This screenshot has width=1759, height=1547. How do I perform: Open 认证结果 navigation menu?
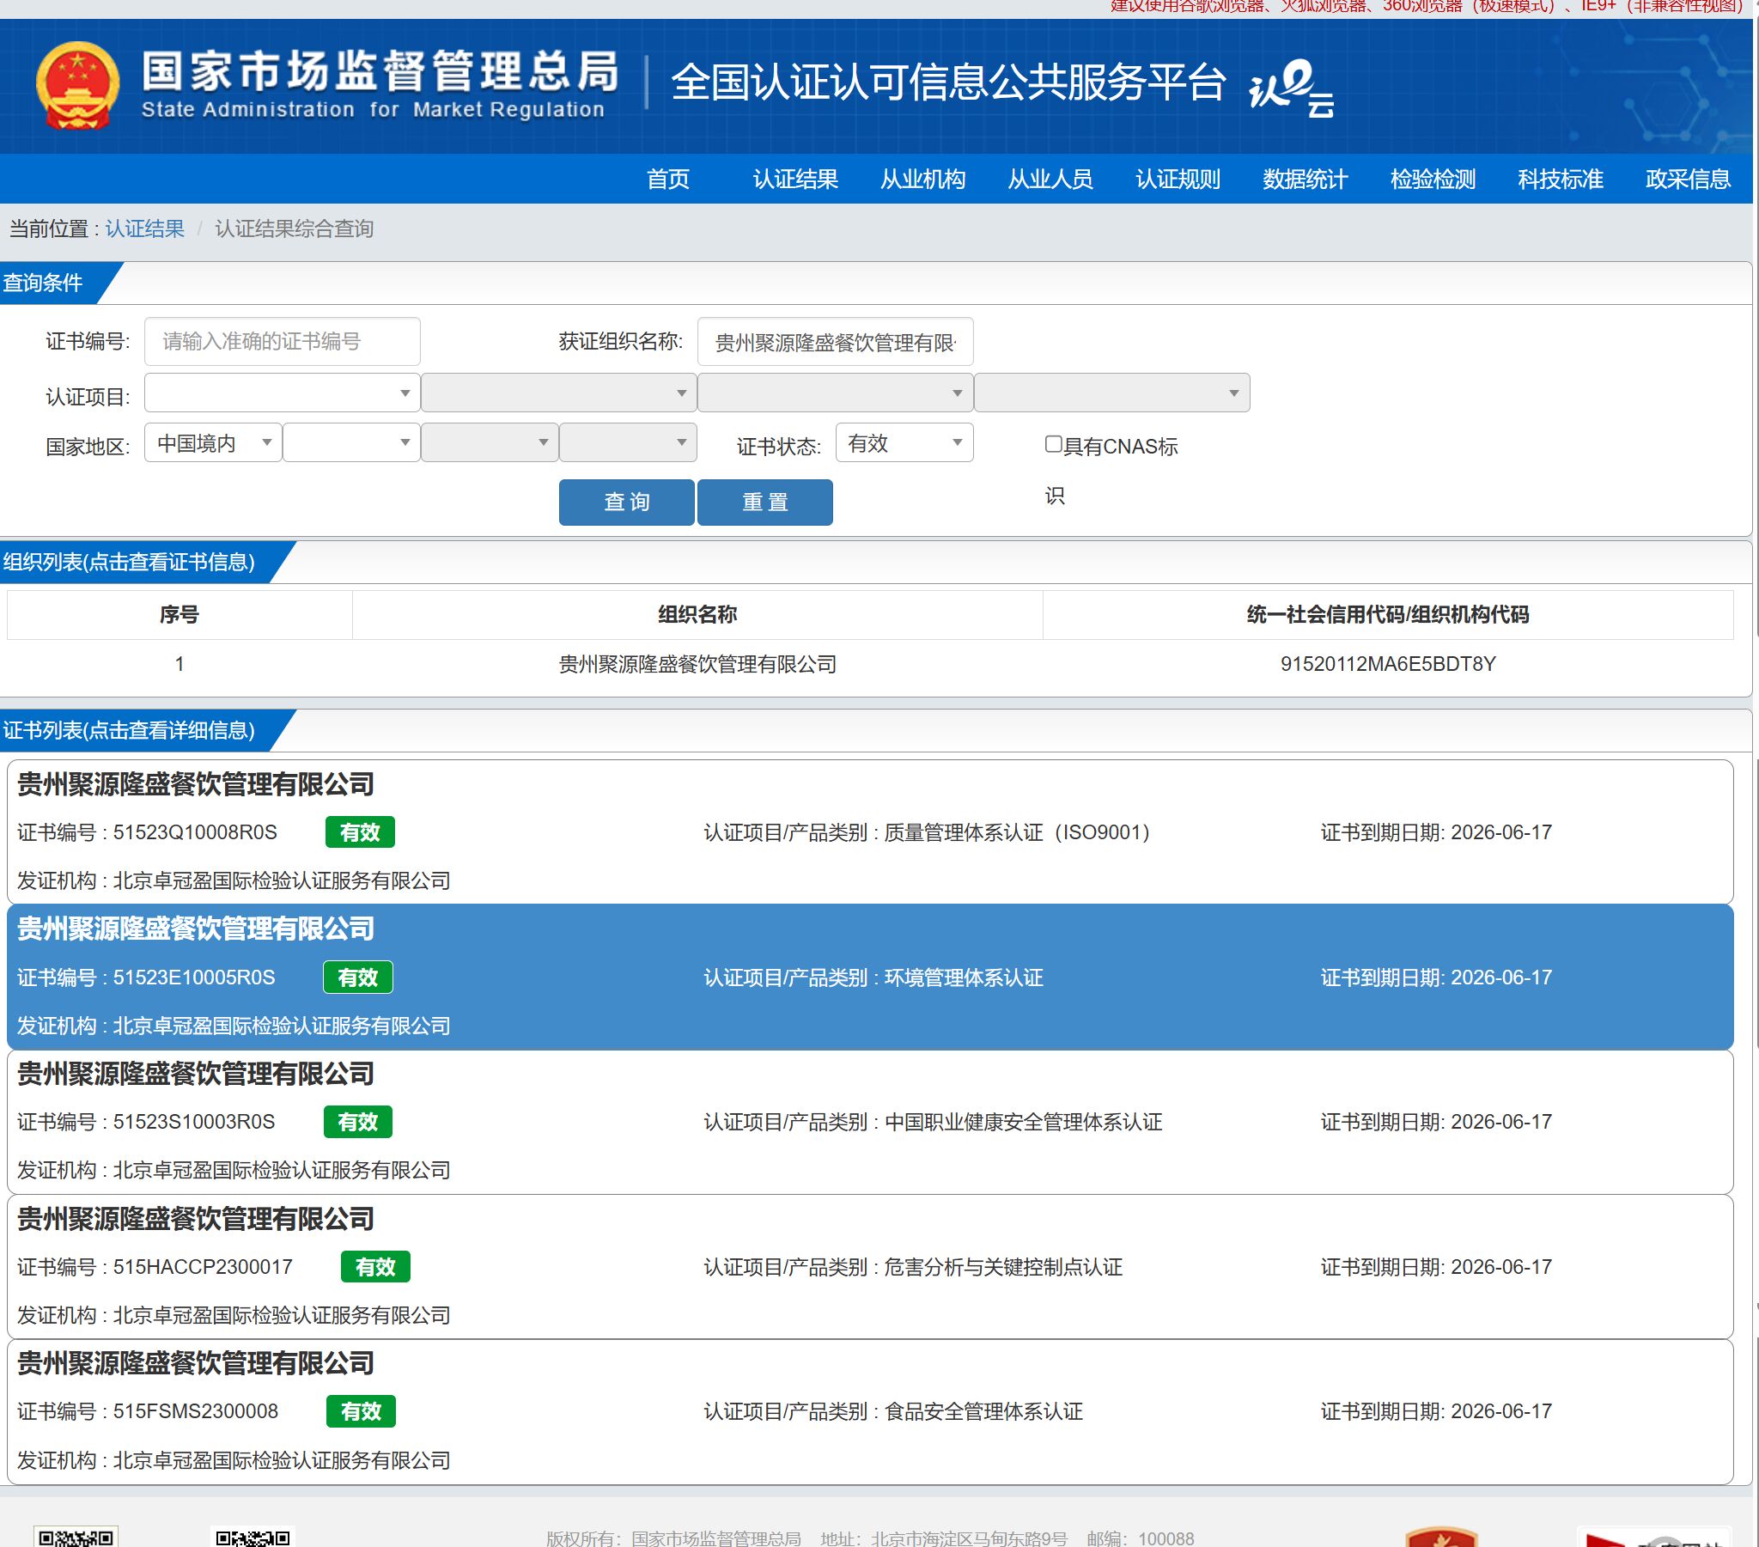795,179
